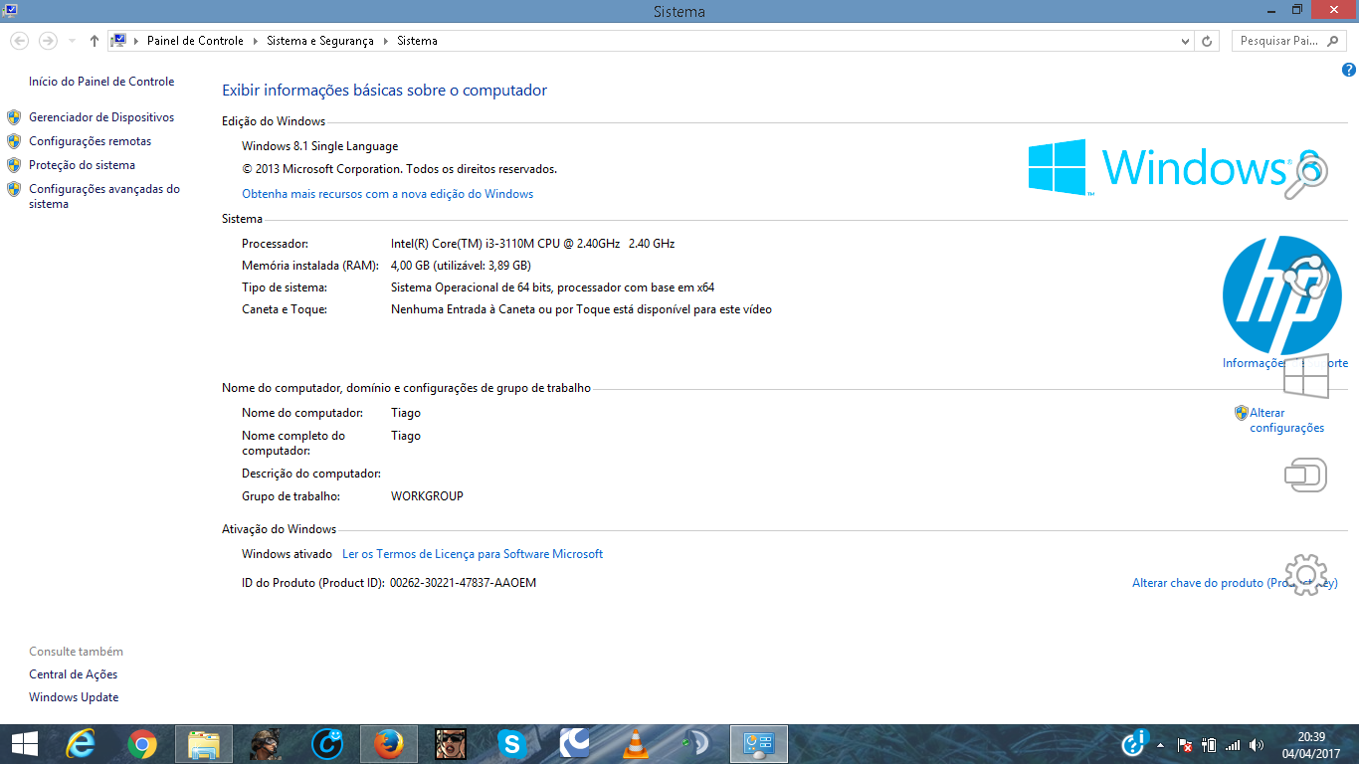Select Sistema e Segurança breadcrumb
This screenshot has width=1359, height=764.
[x=320, y=41]
